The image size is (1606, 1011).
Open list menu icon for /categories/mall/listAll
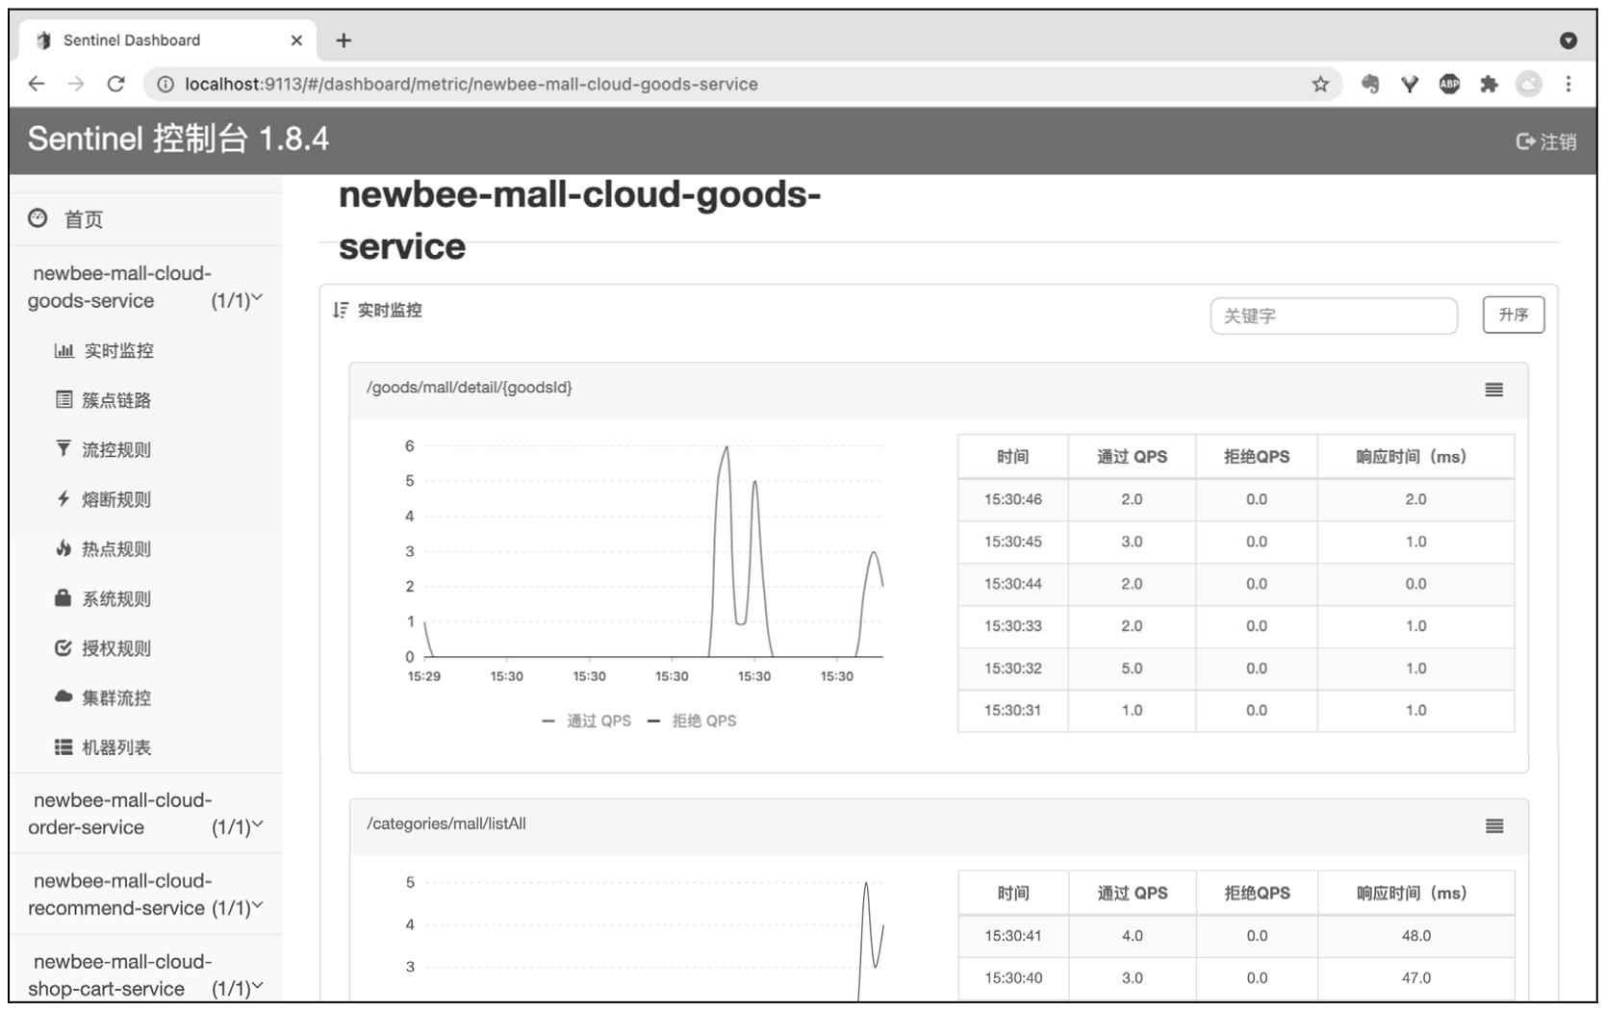1493,826
